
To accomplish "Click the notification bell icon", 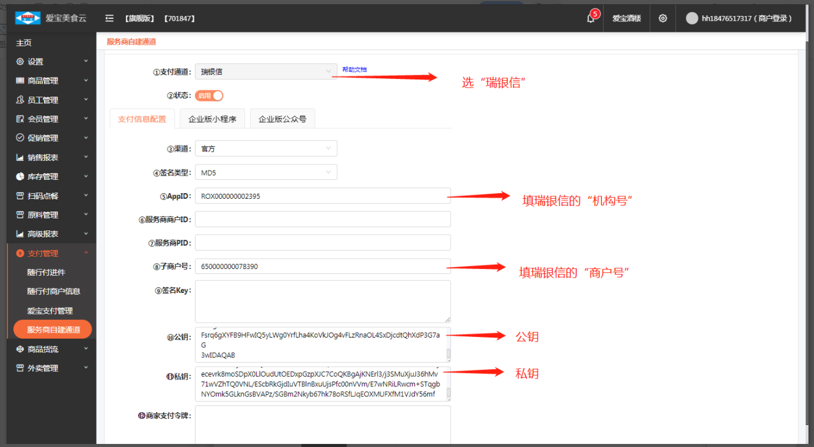I will click(x=590, y=18).
